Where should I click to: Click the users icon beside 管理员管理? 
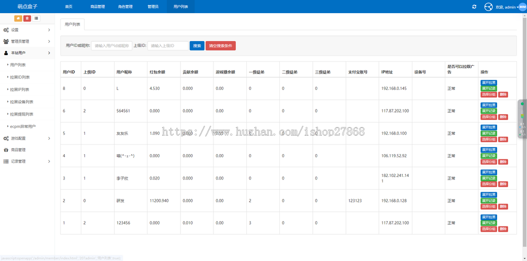point(6,42)
